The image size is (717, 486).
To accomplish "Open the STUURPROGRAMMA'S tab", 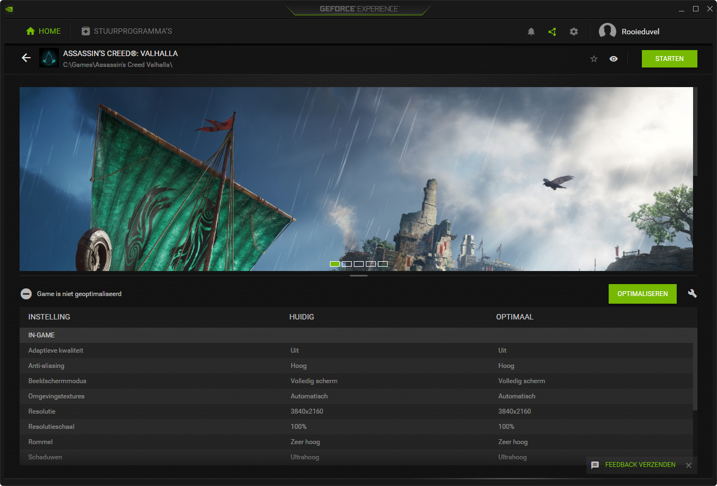I will click(x=127, y=31).
